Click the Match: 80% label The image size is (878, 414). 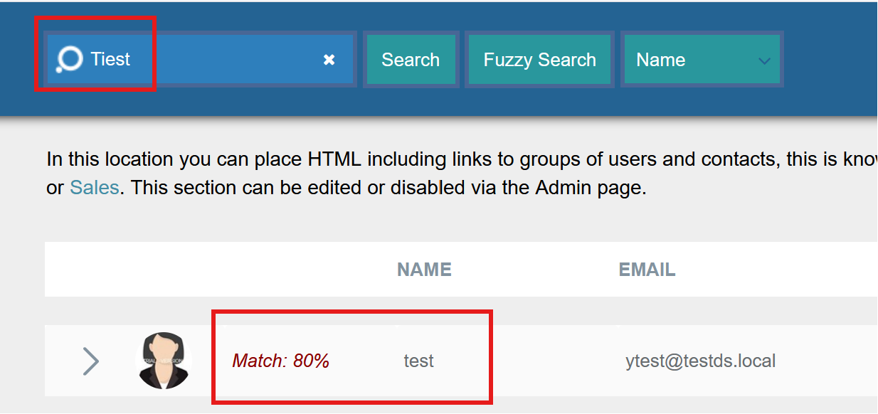click(280, 361)
